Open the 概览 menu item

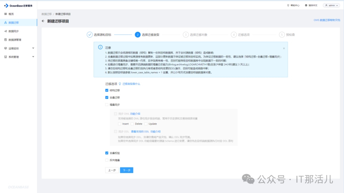tap(11, 14)
